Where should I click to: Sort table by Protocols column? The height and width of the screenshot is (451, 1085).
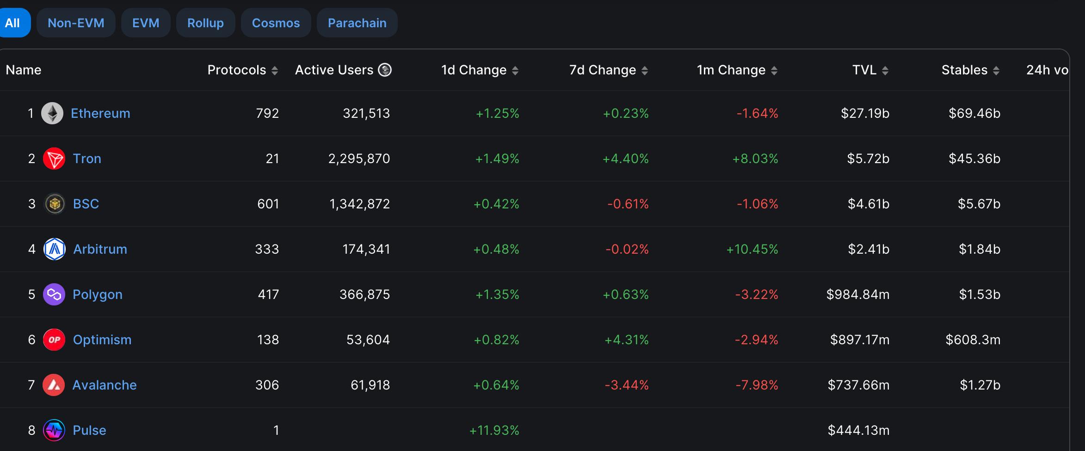pos(275,70)
